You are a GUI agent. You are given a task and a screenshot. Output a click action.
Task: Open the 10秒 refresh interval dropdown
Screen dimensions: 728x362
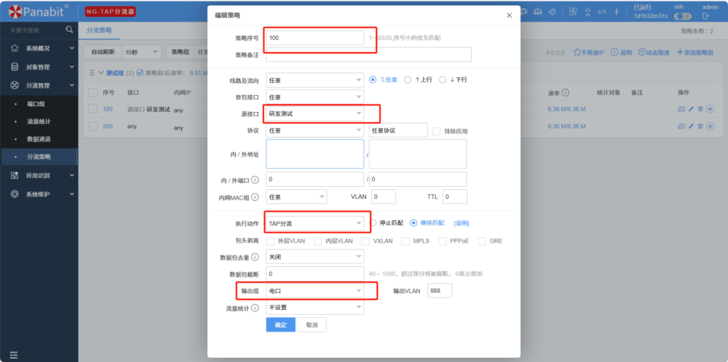point(141,52)
